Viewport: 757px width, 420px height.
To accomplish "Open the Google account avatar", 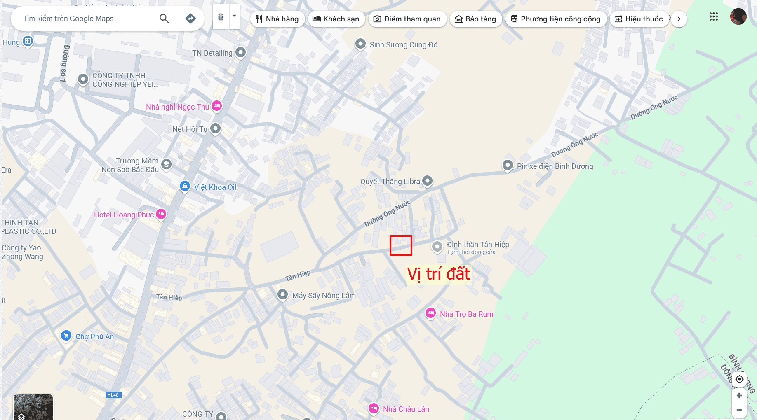I will pos(738,17).
